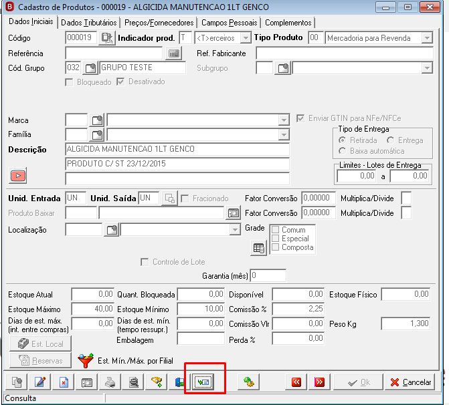Open the Indicador prod. dropdown

click(246, 37)
